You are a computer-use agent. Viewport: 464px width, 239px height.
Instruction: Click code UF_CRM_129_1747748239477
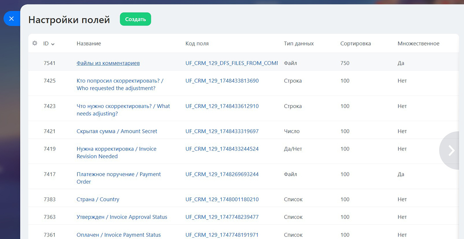222,217
